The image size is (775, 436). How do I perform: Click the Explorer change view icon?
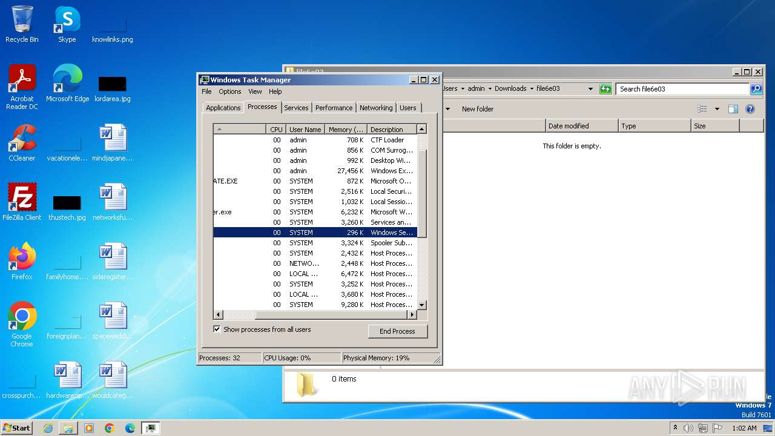point(702,109)
